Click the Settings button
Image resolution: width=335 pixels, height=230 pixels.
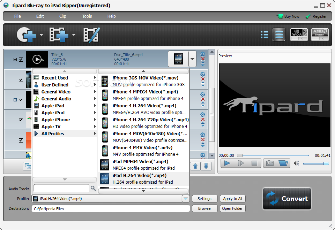[x=204, y=199]
